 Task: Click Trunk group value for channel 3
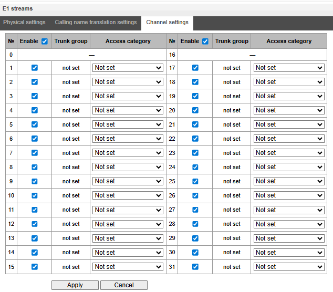pyautogui.click(x=71, y=96)
